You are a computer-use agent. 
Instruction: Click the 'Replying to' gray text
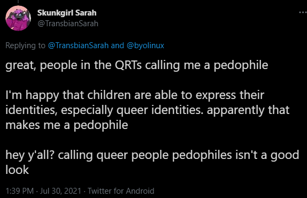coord(25,45)
